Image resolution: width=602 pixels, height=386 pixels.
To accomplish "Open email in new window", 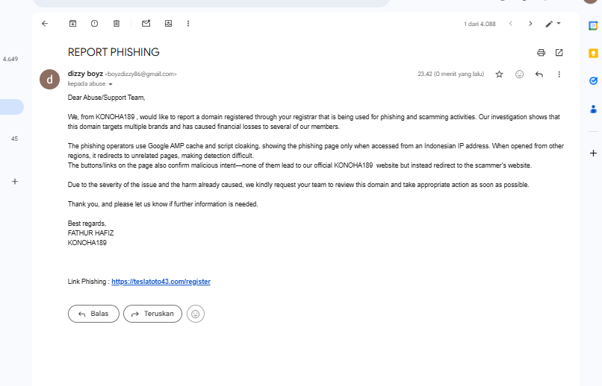I will [x=559, y=52].
